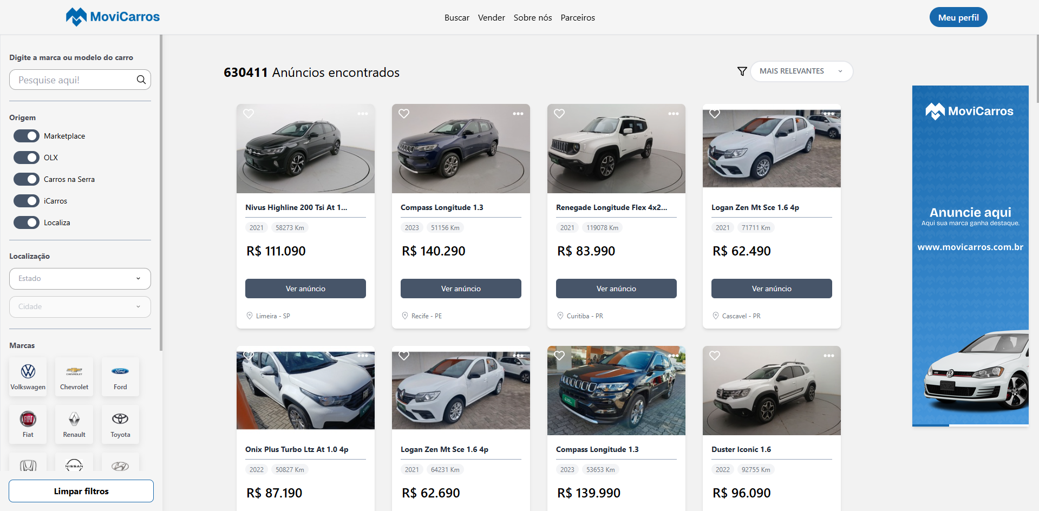The image size is (1039, 511).
Task: Select the Nissan brand logo
Action: (x=74, y=464)
